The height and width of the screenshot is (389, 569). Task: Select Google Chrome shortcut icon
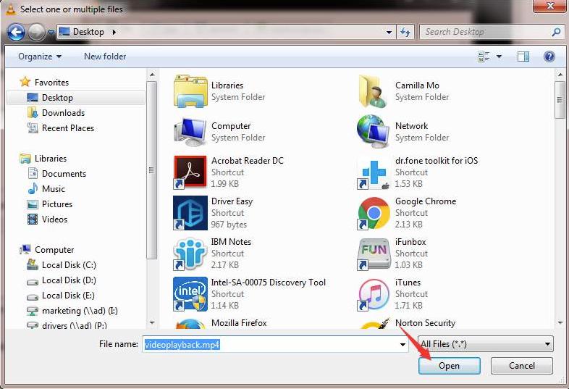pos(374,213)
